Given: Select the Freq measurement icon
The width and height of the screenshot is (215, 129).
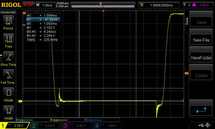Looking at the screenshot, I should 8,39.
